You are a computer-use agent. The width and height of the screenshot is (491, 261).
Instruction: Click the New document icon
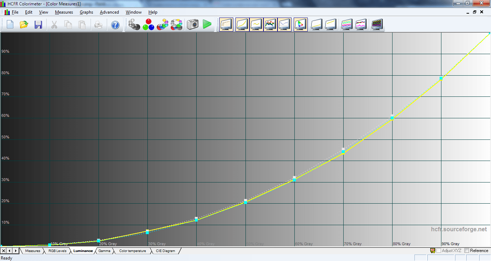pos(10,25)
